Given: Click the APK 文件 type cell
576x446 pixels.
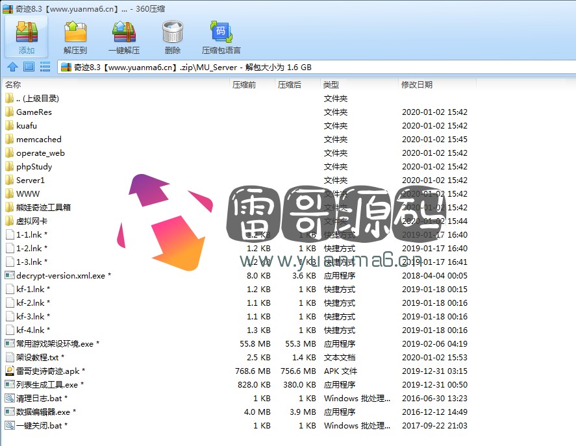Looking at the screenshot, I should 340,371.
